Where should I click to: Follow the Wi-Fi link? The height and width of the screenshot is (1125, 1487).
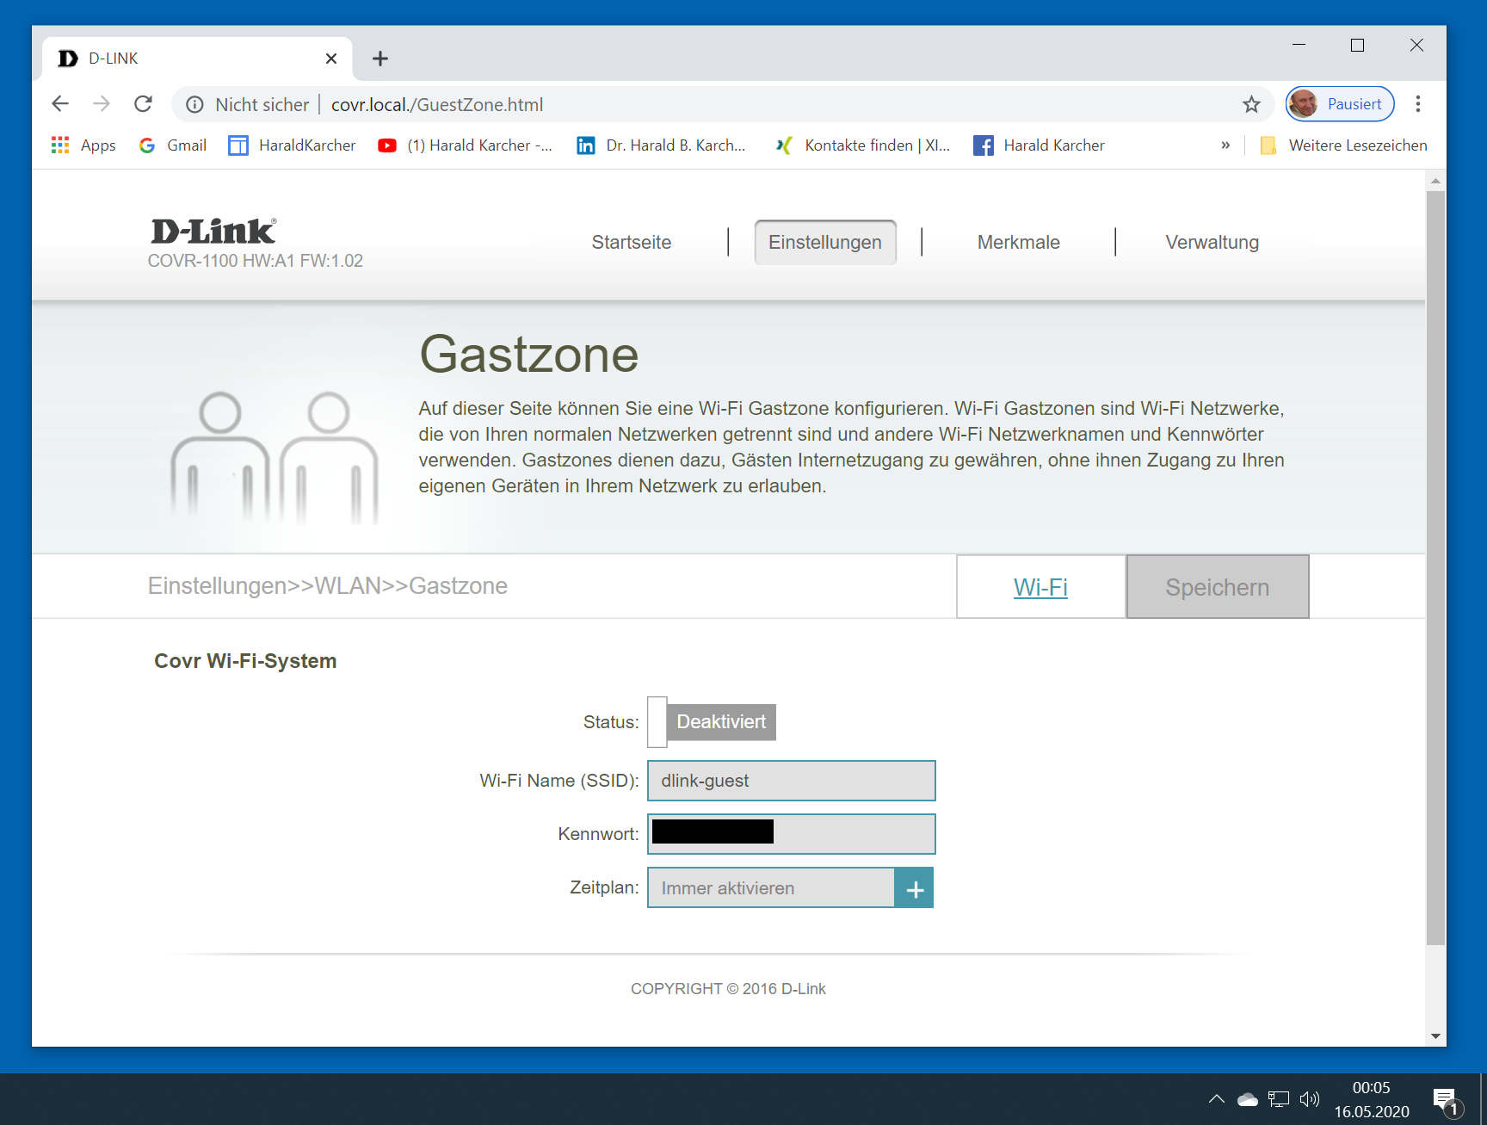1040,587
